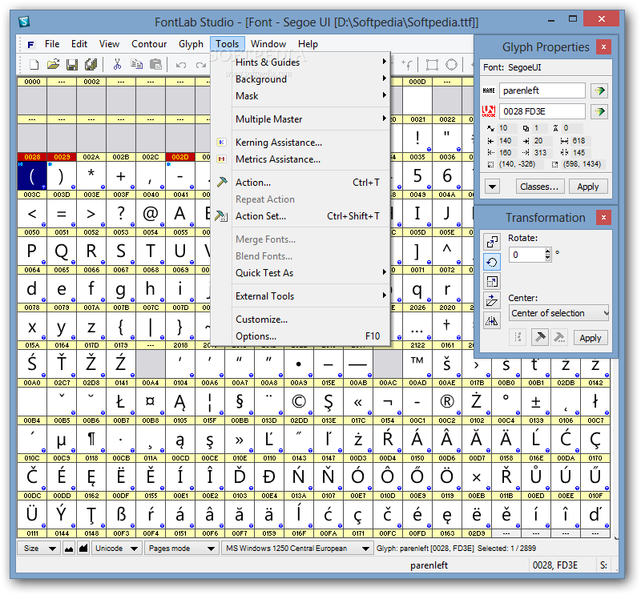Click the Redo arrow icon
The image size is (641, 595).
tap(200, 65)
